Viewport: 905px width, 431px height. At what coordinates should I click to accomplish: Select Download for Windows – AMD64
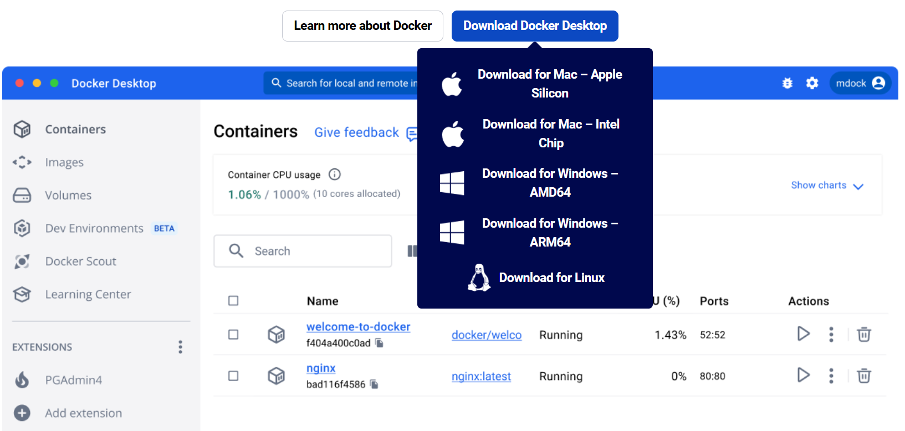[x=550, y=183]
